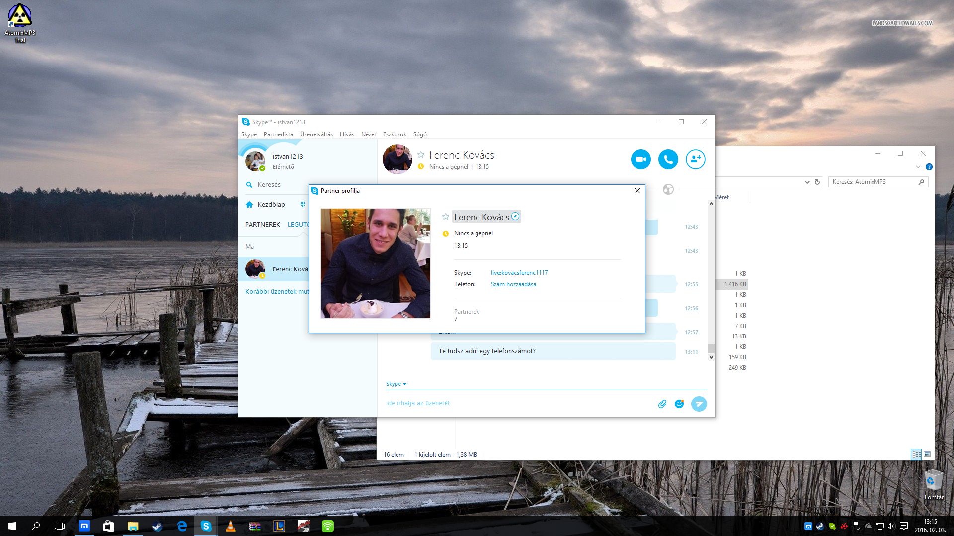
Task: Switch to the PARTNEREK tab
Action: point(263,225)
